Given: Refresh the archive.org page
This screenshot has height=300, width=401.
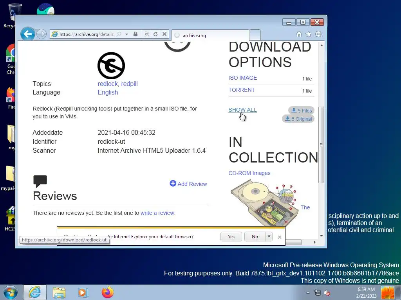Looking at the screenshot, I should click(x=155, y=34).
